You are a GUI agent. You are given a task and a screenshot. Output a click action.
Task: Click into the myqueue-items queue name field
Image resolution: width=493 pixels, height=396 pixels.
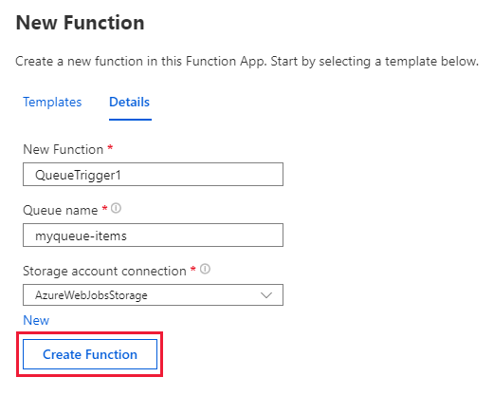coord(153,236)
